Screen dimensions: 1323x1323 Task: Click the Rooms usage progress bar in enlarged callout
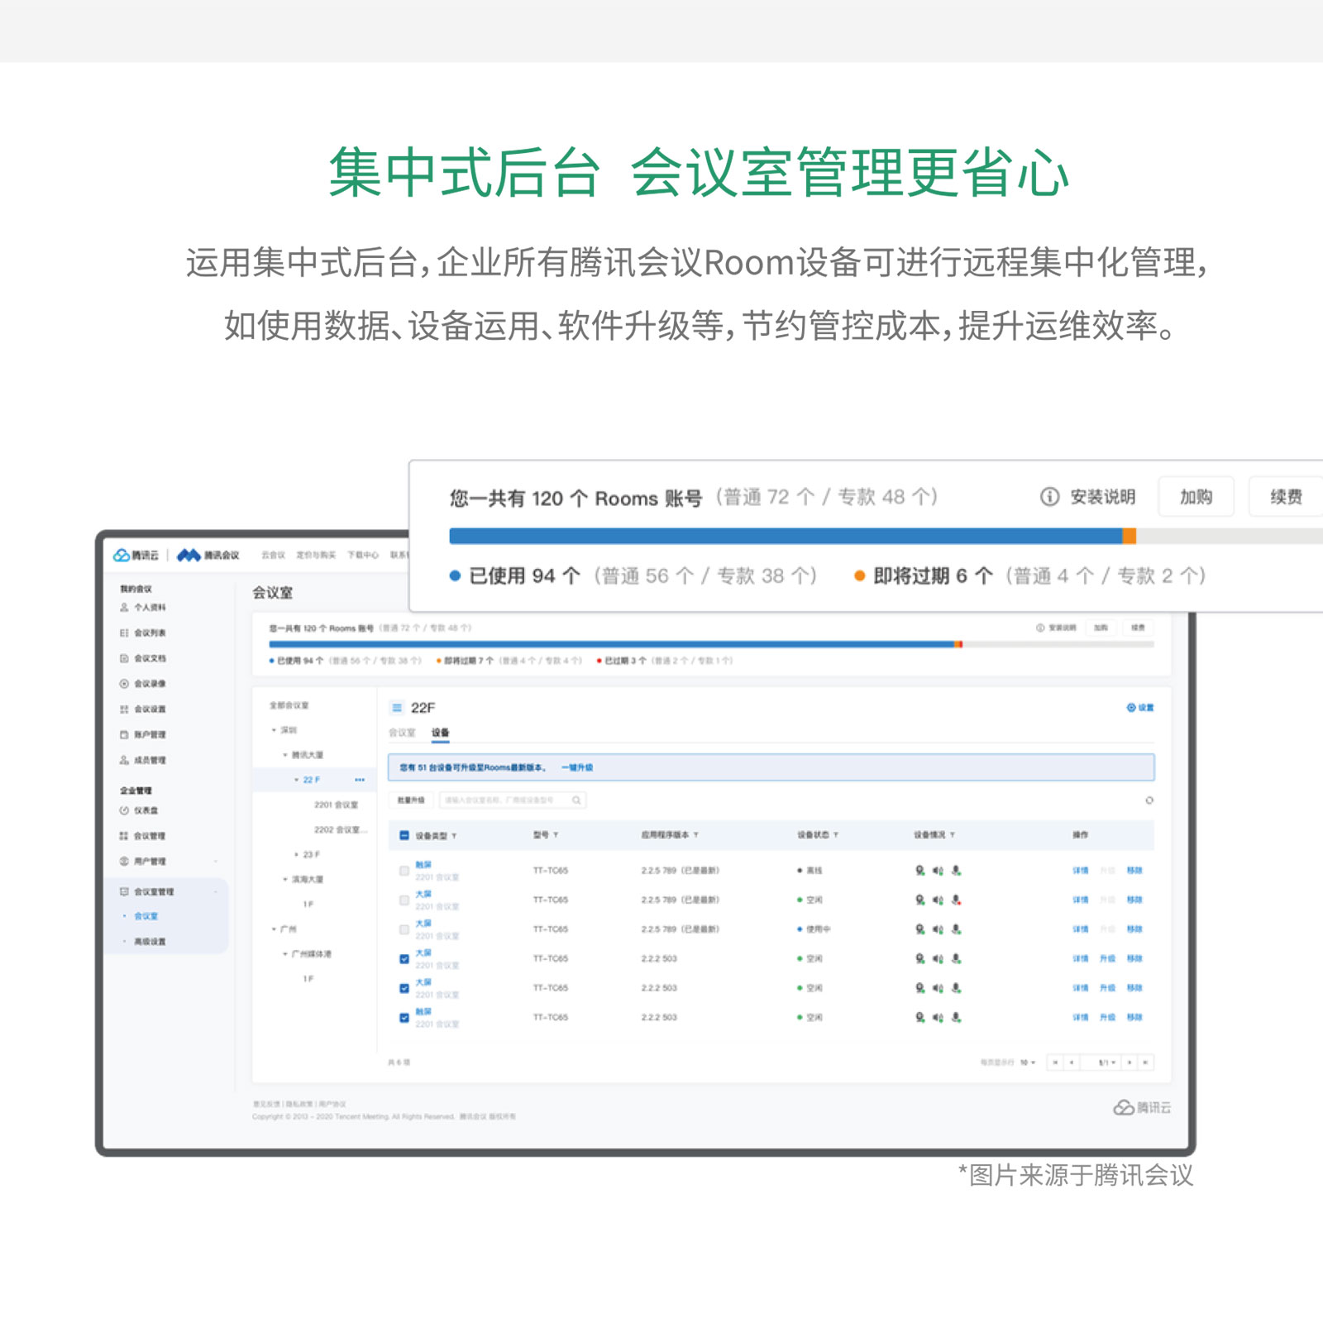click(x=886, y=536)
